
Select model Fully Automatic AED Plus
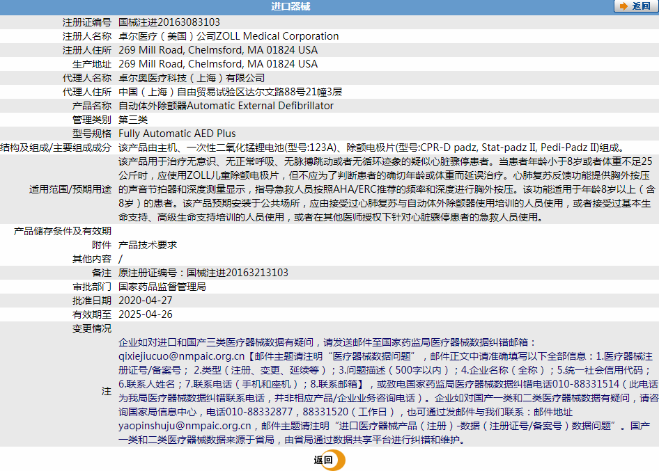[177, 134]
